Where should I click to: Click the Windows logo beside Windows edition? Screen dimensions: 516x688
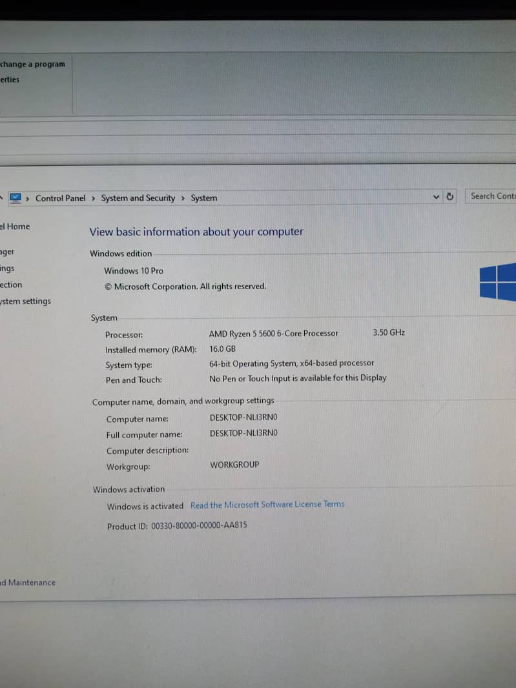click(x=499, y=281)
